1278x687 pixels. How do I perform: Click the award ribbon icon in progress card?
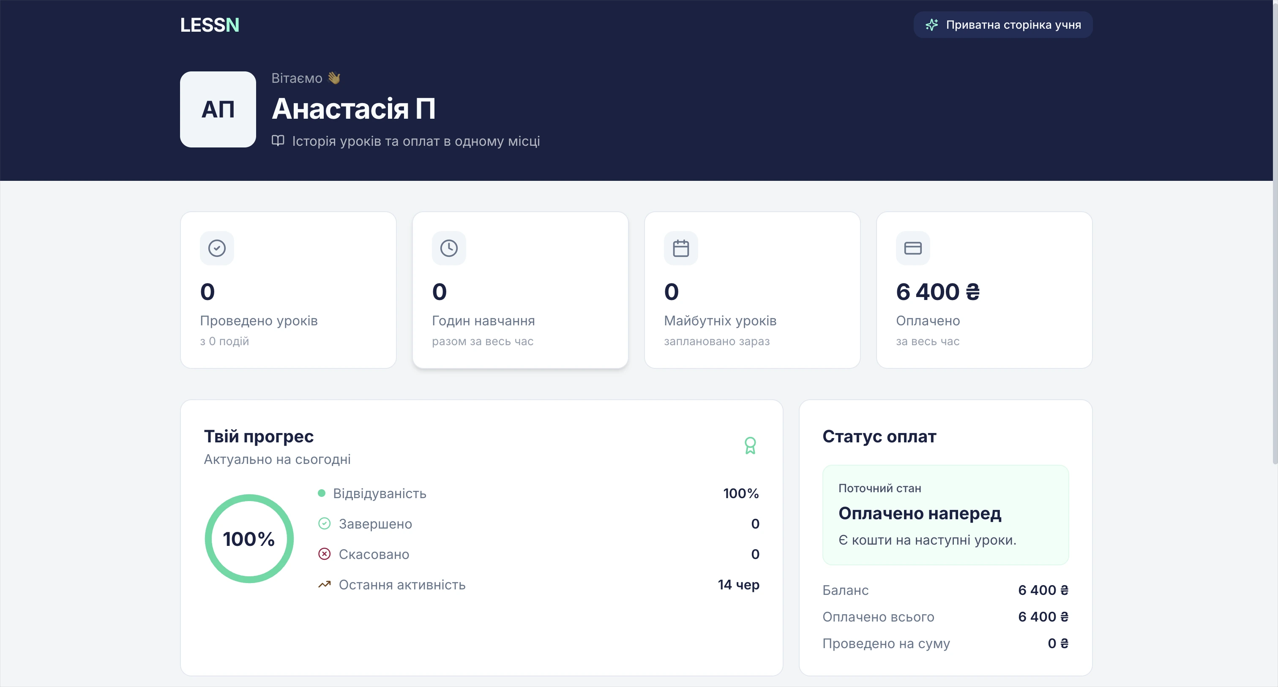point(750,445)
